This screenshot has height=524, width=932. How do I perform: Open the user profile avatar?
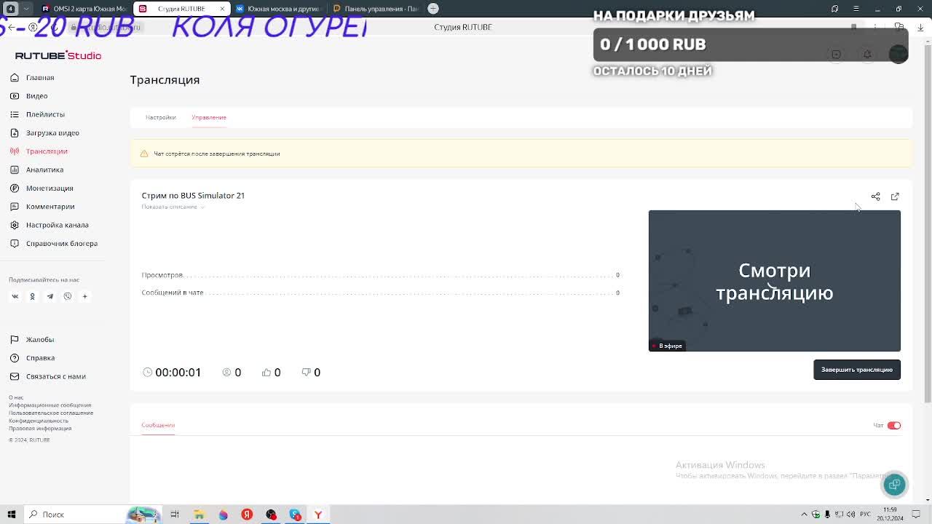[x=899, y=55]
